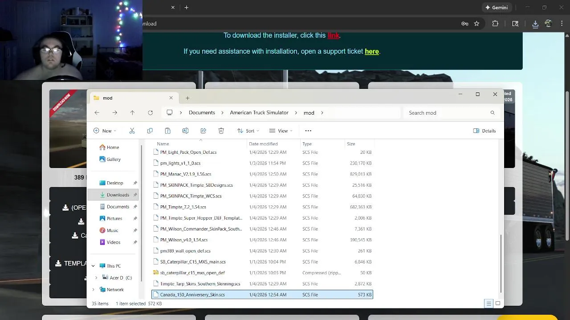Screen dimensions: 570x320
Task: Select Gallery in navigation pane
Action: coord(110,159)
